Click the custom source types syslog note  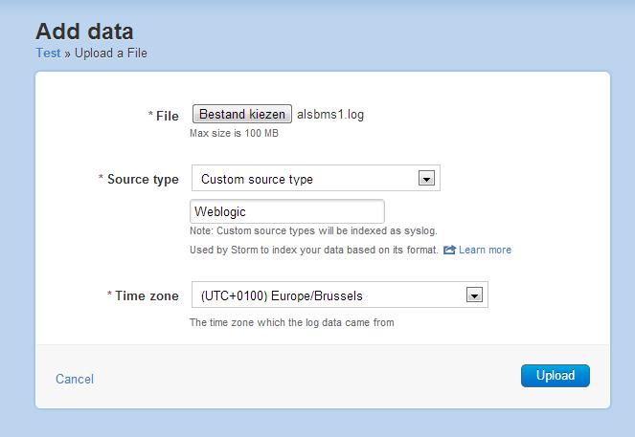pyautogui.click(x=312, y=231)
